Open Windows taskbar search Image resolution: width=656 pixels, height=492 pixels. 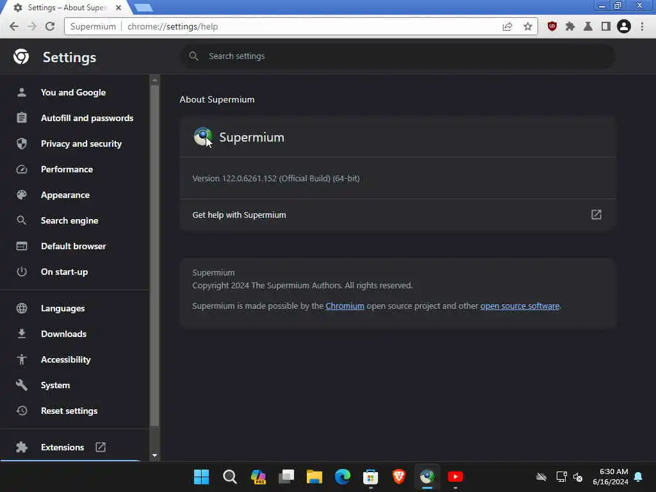click(230, 477)
